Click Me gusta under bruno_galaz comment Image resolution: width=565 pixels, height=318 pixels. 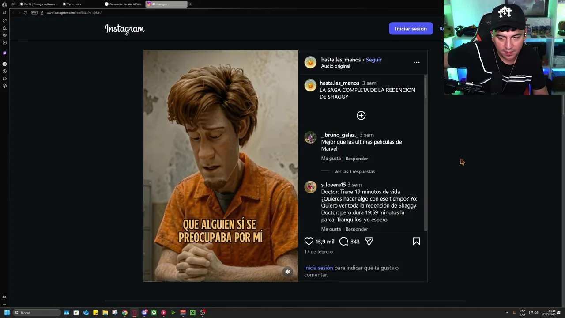[x=331, y=158]
